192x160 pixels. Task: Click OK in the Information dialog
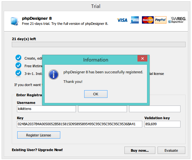click(x=96, y=94)
